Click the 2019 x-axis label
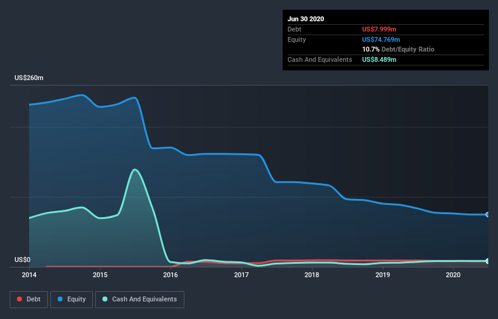 (383, 275)
